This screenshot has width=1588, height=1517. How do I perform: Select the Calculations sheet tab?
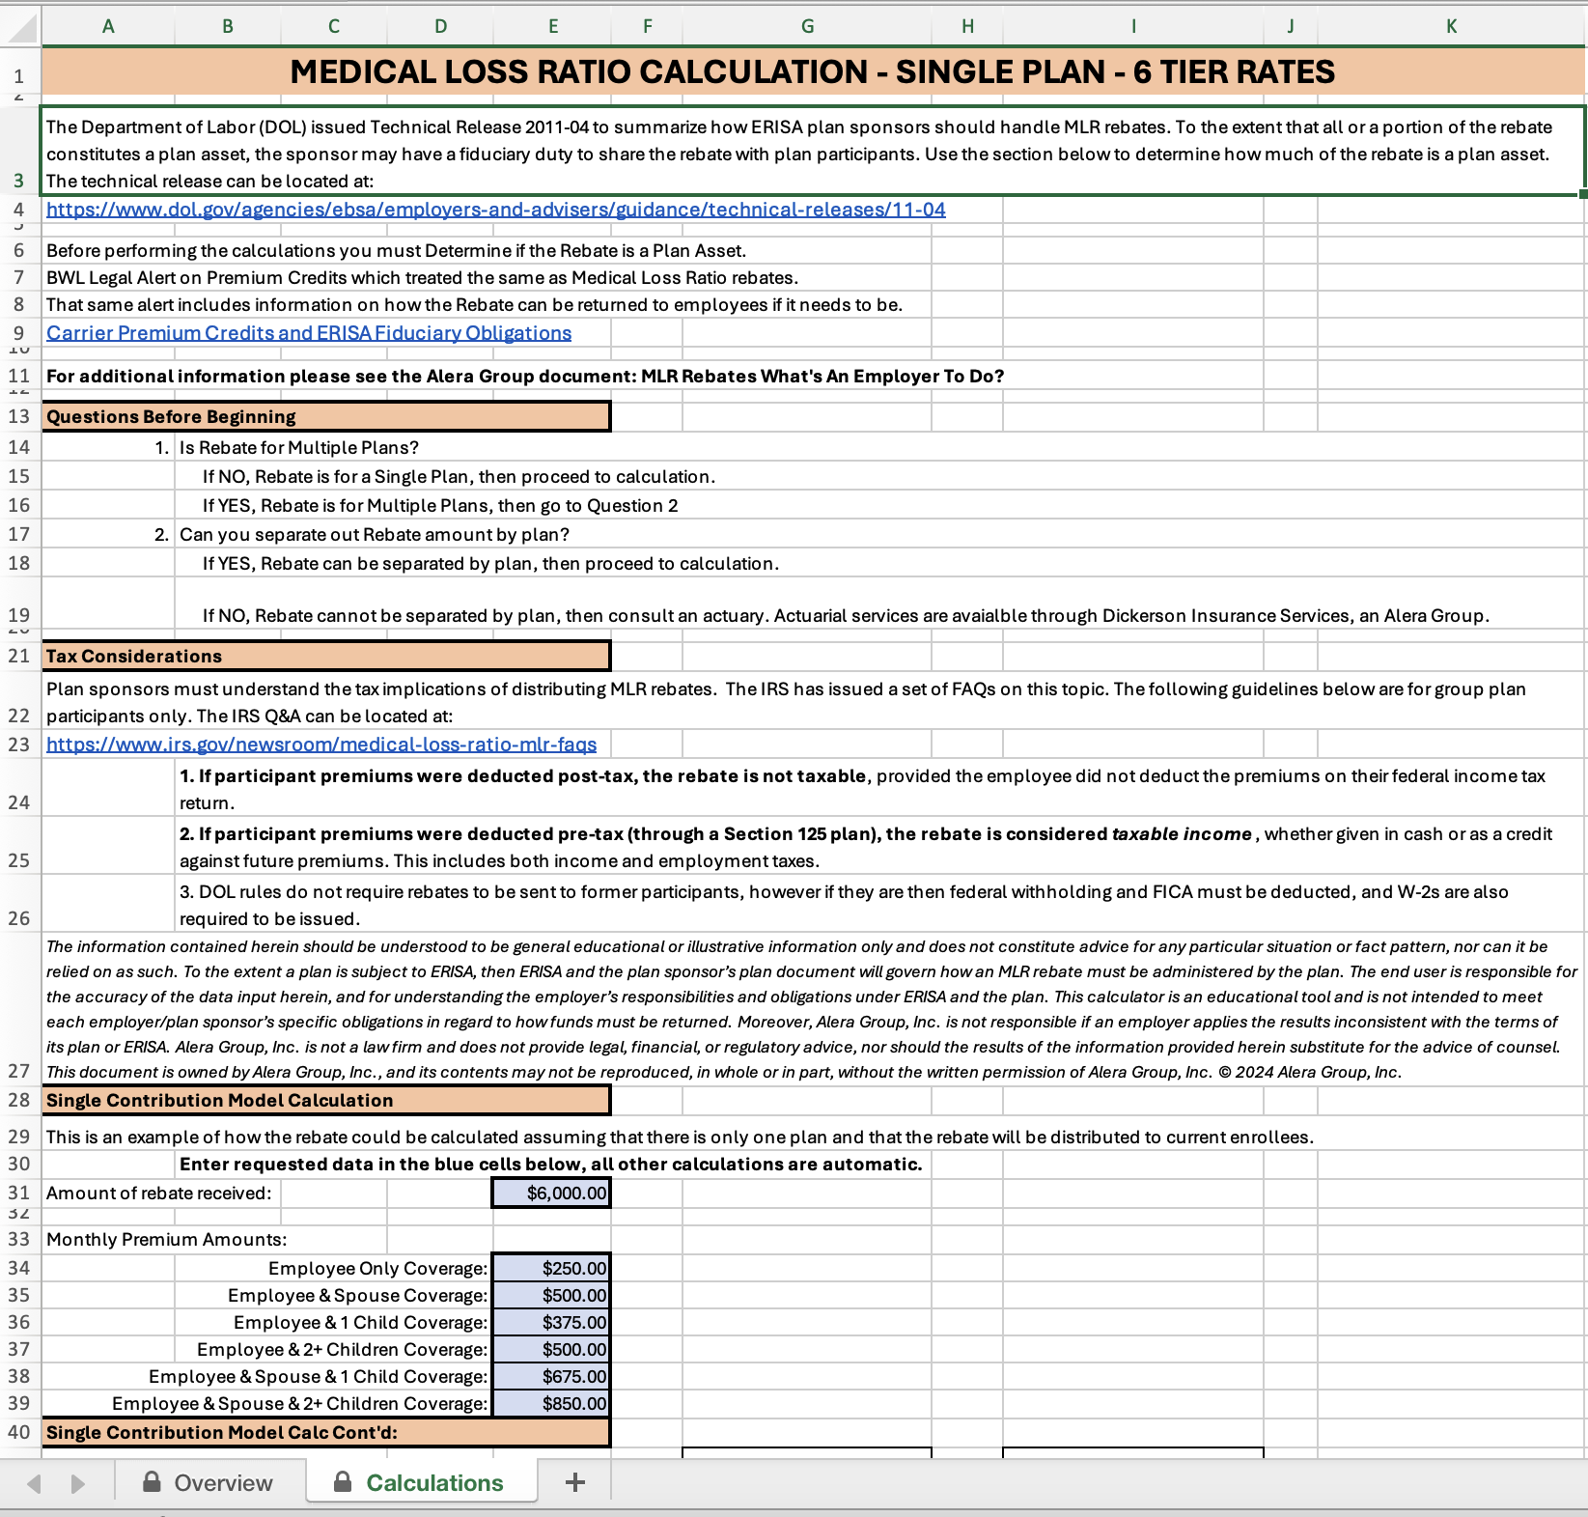click(x=421, y=1482)
